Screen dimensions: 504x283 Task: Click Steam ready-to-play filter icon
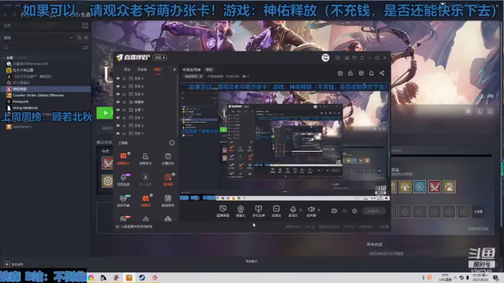click(86, 38)
